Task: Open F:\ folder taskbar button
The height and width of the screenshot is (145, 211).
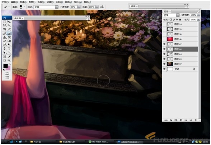Action: [43, 142]
